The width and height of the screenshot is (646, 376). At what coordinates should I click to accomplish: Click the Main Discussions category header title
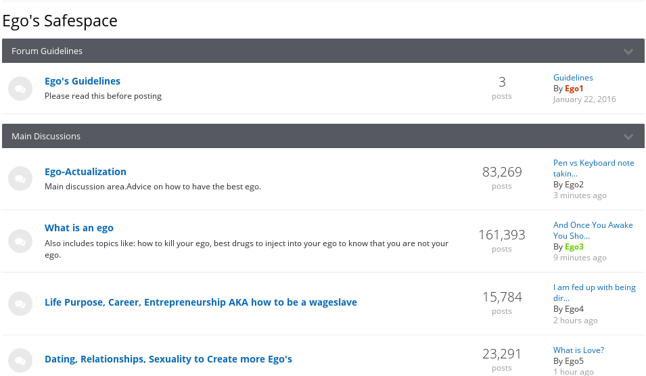pos(46,137)
